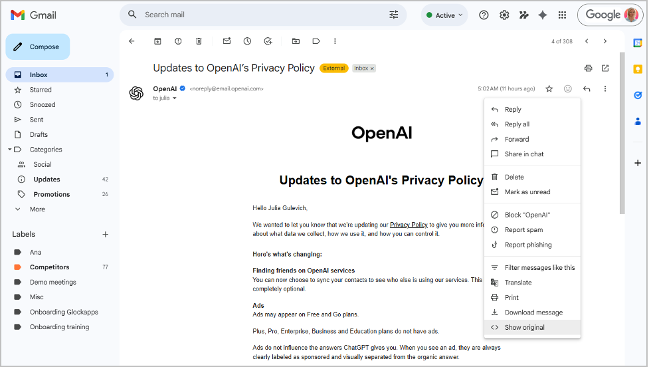This screenshot has height=367, width=649.
Task: Archive this email using the toolbar icon
Action: click(157, 41)
